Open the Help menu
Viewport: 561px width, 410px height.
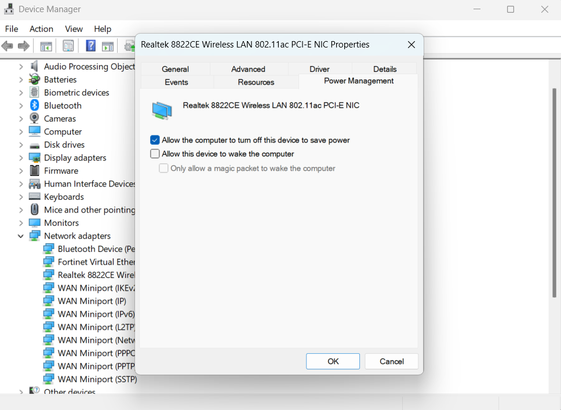coord(103,28)
